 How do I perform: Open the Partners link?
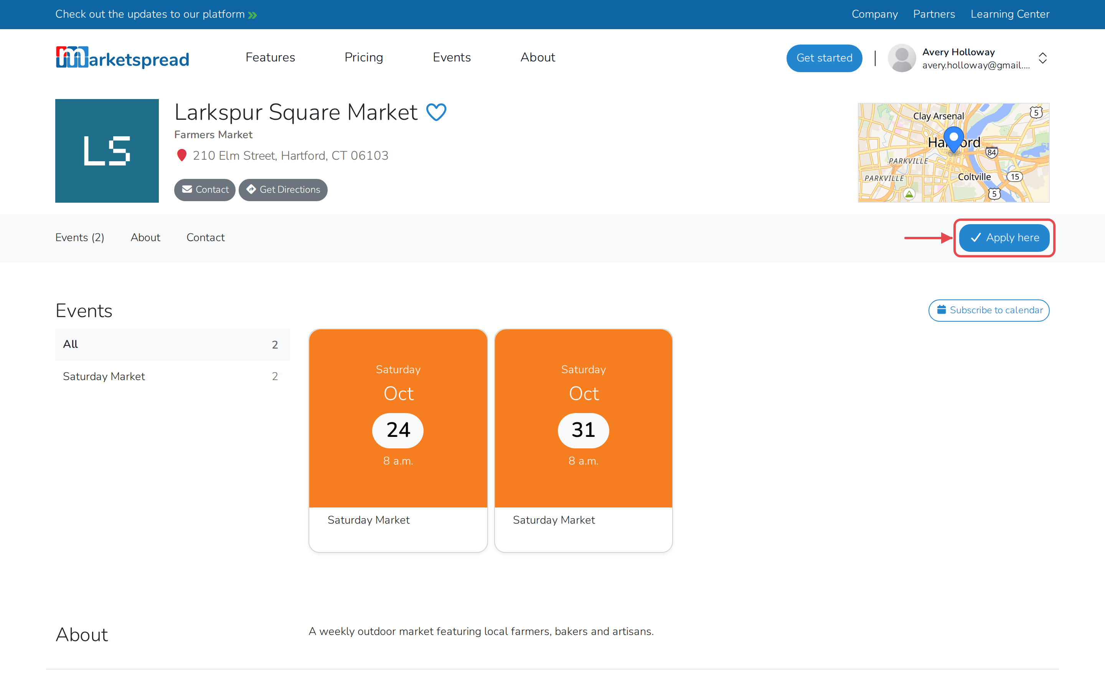coord(934,14)
